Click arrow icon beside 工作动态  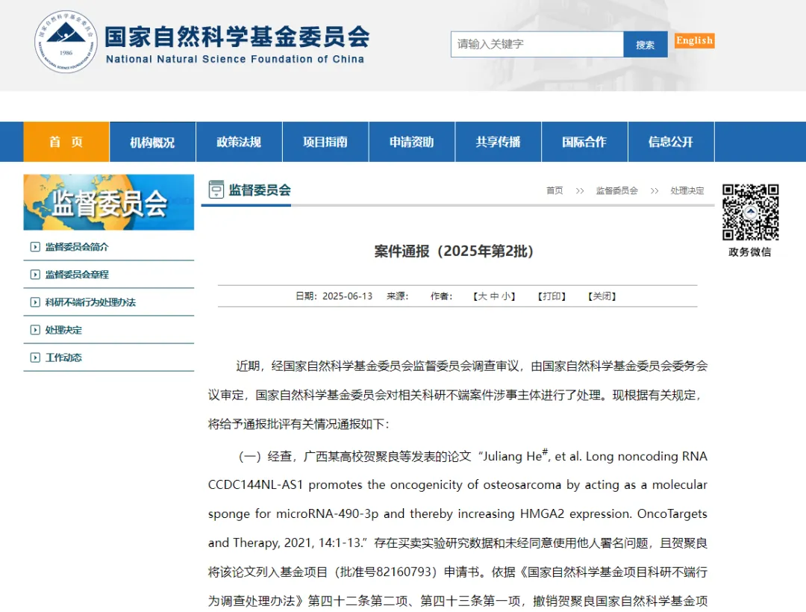[x=35, y=357]
